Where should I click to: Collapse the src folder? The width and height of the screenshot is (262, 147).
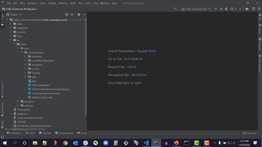[x=11, y=40]
